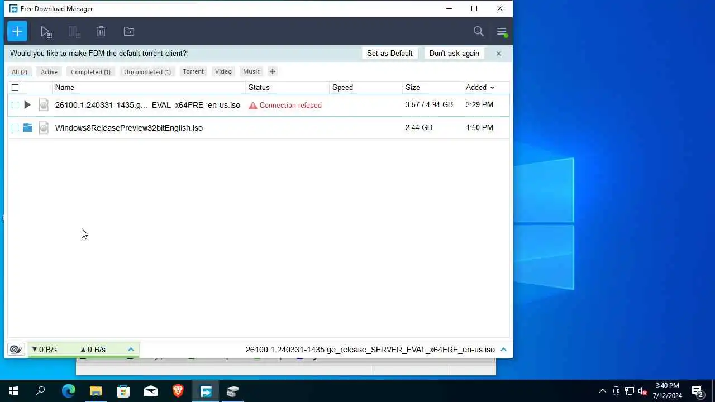
Task: Switch to the Uncompleted (1) filter
Action: coord(147,72)
